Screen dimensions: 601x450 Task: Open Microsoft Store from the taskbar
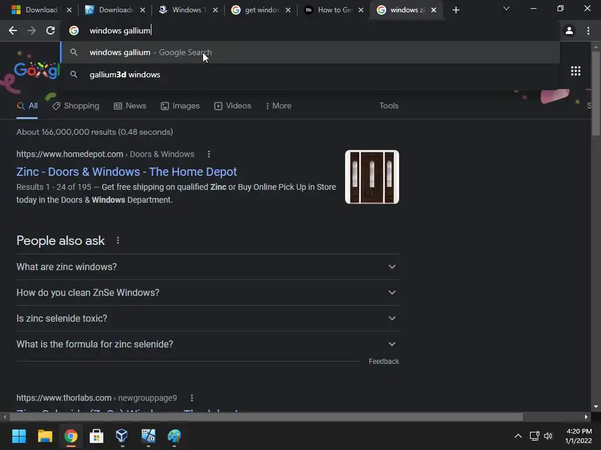pos(96,436)
